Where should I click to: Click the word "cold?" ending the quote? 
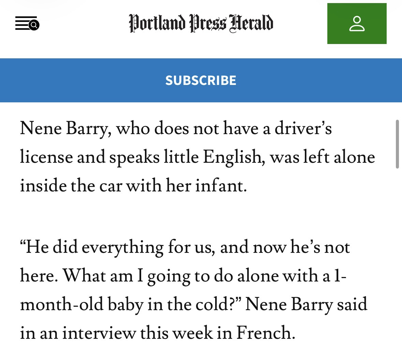coord(220,304)
